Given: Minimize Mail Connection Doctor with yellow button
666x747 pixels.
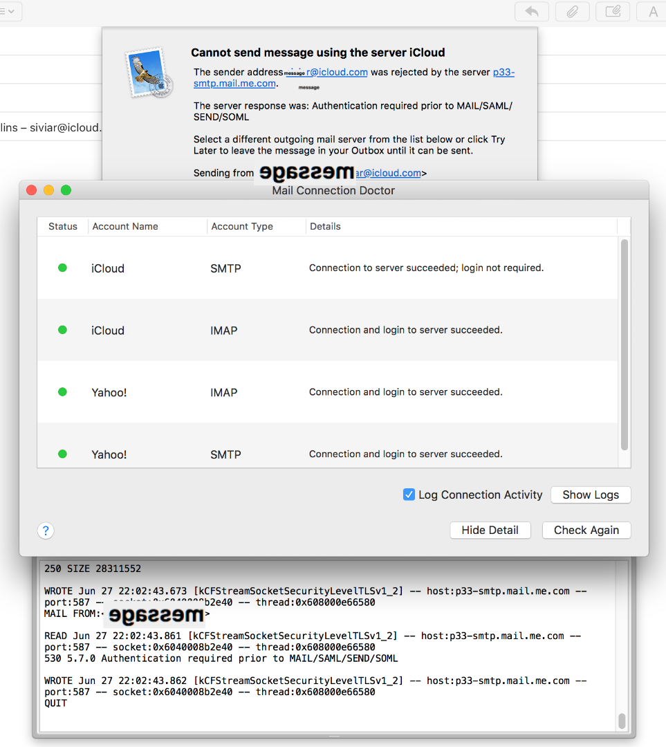Looking at the screenshot, I should (48, 190).
